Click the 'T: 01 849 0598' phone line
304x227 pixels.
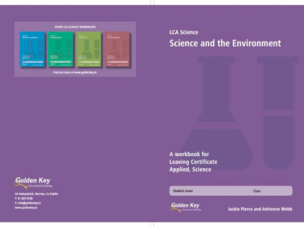click(23, 198)
